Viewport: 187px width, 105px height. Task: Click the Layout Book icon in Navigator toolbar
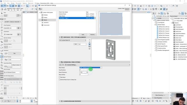pos(165,14)
